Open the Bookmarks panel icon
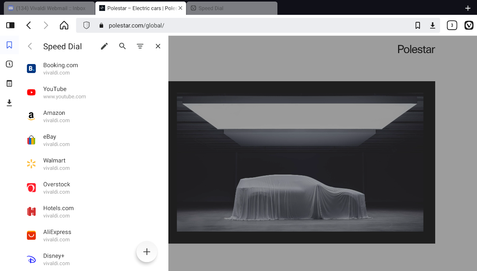477x271 pixels. point(9,45)
